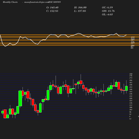Click the 171 price axis label
This screenshot has height=139, width=139.
pos(131,78)
